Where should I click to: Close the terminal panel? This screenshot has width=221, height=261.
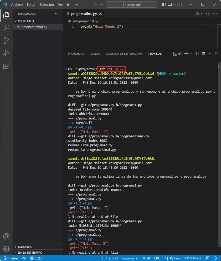point(216,53)
